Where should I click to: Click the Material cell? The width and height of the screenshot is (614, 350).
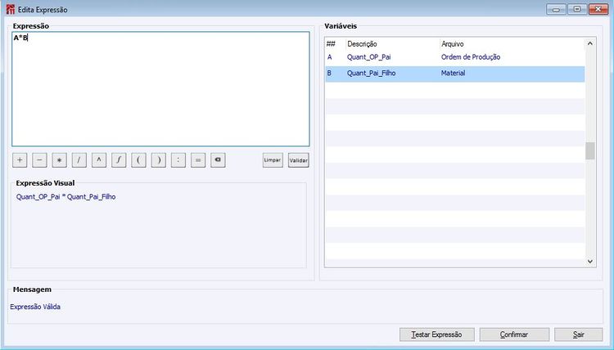453,73
